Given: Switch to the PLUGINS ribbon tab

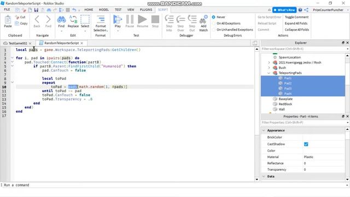Looking at the screenshot, I should tap(146, 10).
